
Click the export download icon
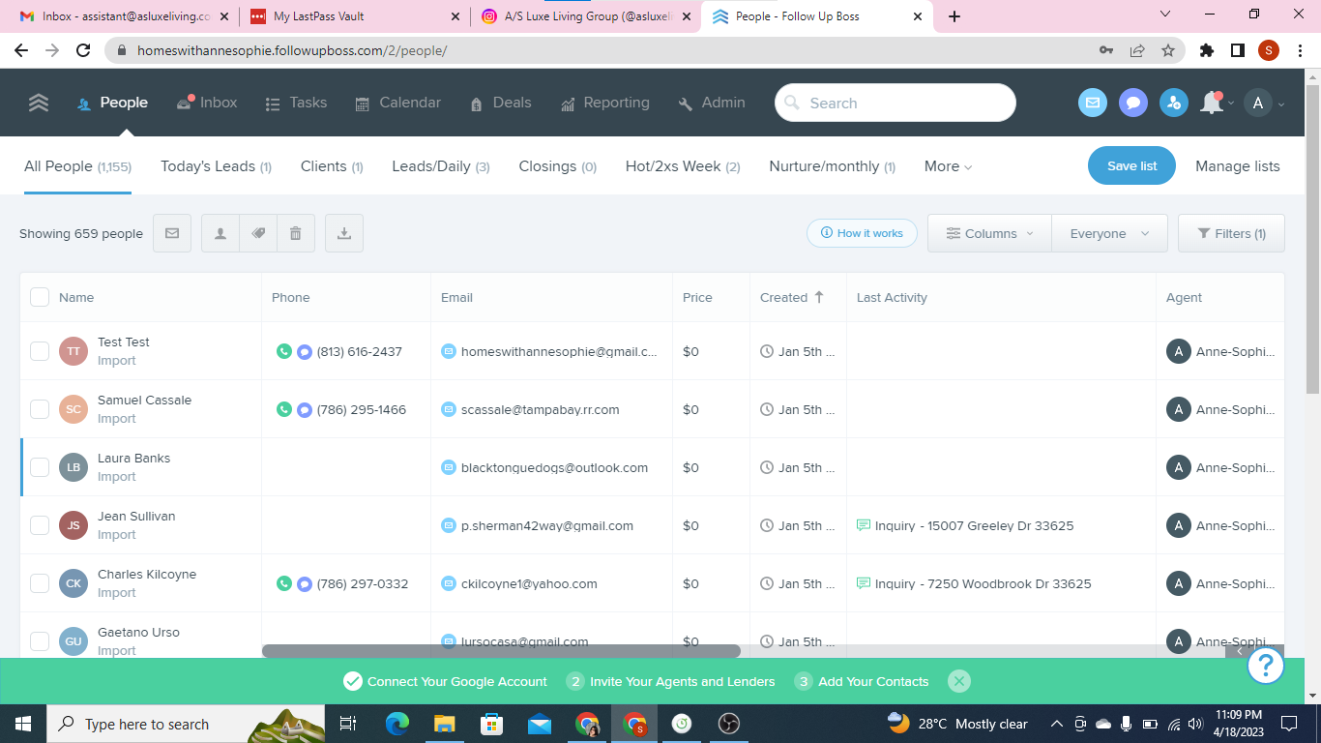tap(344, 233)
